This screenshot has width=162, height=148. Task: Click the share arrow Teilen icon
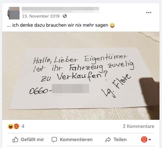(x=108, y=140)
